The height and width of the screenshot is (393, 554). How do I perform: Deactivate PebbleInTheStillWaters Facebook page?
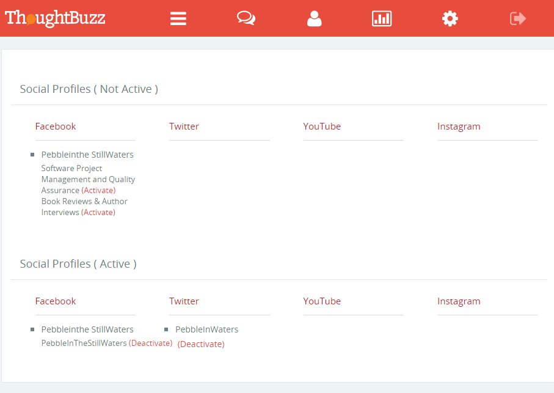point(150,343)
